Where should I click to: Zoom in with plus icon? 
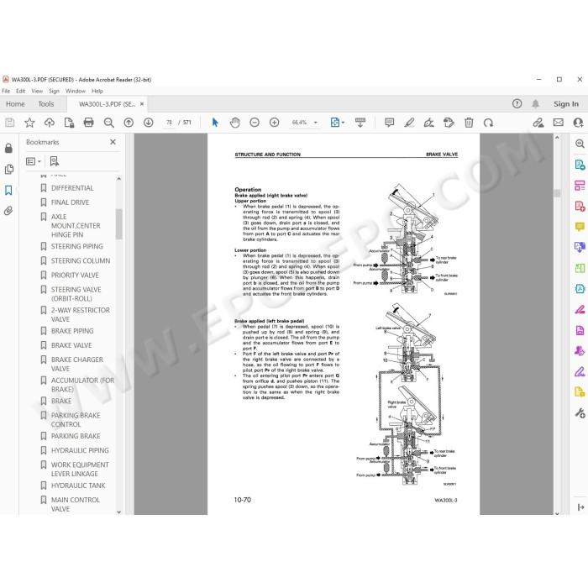[275, 123]
